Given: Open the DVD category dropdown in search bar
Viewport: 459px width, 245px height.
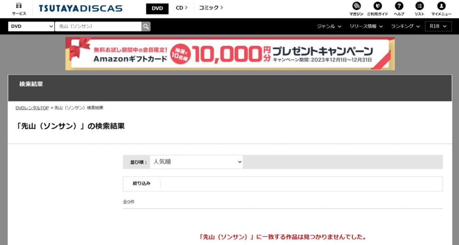Looking at the screenshot, I should 31,26.
